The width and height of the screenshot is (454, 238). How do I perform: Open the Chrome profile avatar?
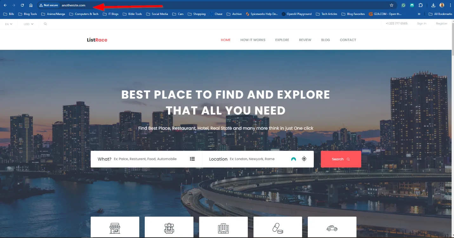pos(442,5)
